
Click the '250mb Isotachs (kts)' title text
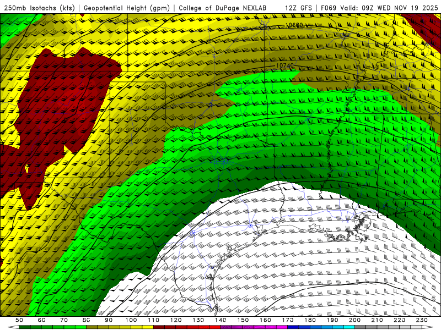tap(40, 8)
